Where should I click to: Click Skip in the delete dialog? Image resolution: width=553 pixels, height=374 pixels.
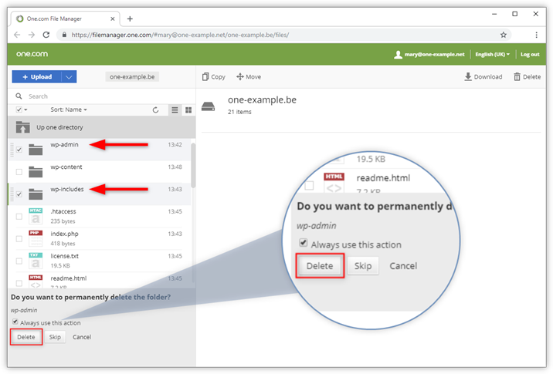pyautogui.click(x=55, y=337)
